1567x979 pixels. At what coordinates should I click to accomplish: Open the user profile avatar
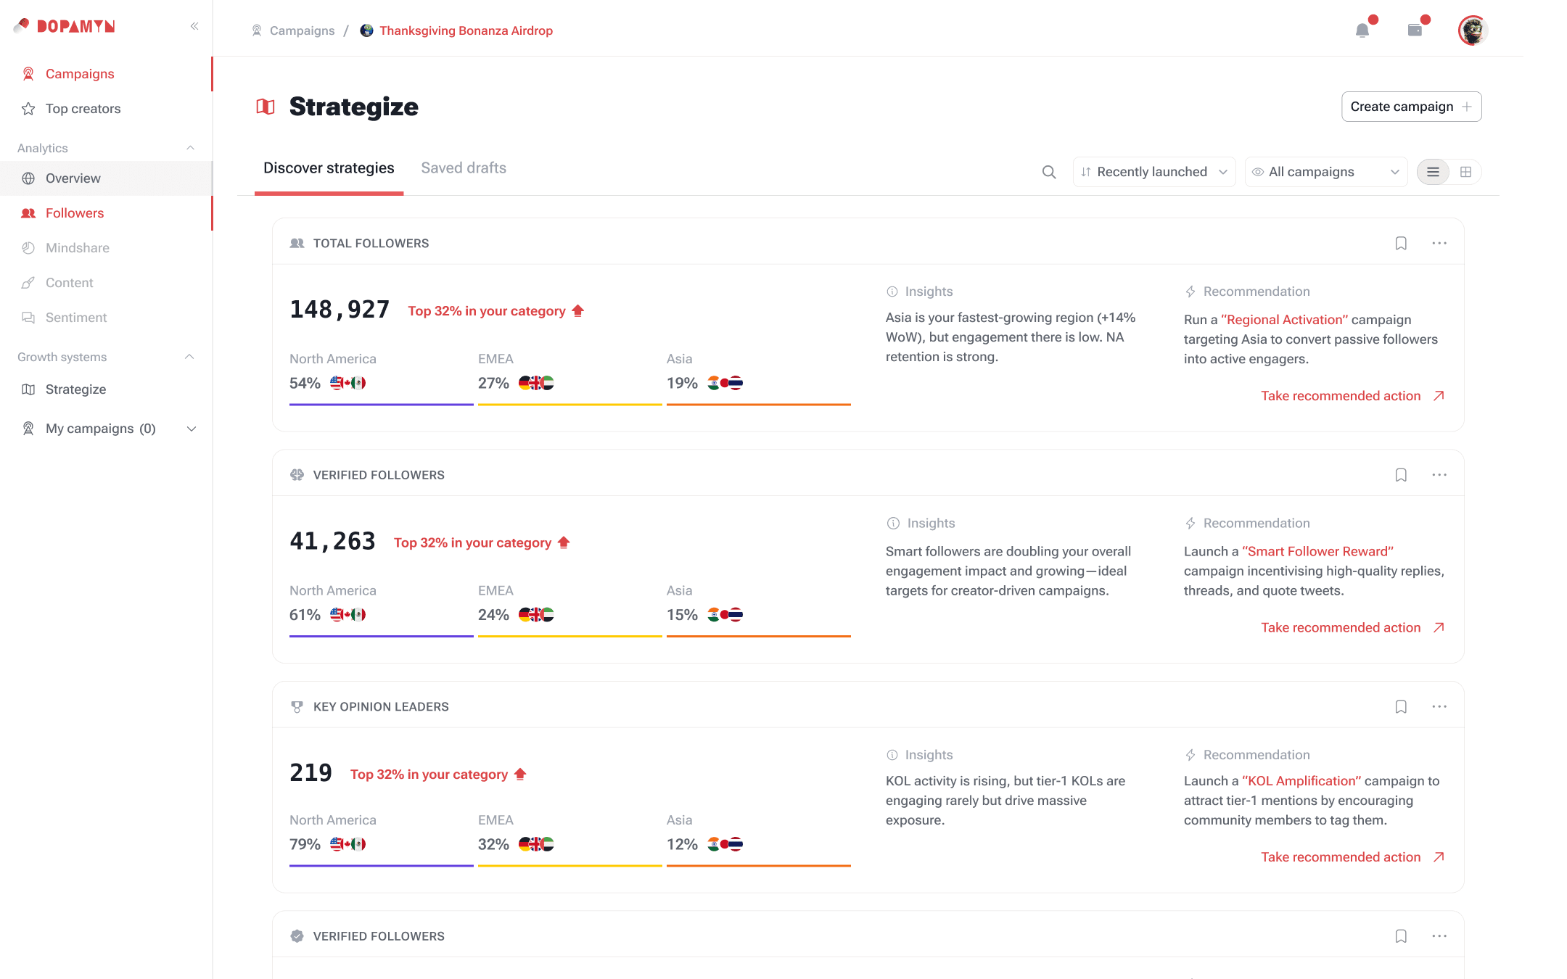[x=1472, y=30]
